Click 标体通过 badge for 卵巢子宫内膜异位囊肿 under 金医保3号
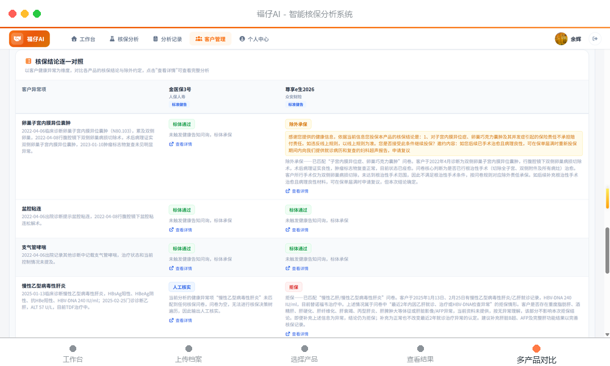The height and width of the screenshot is (366, 610). (182, 124)
